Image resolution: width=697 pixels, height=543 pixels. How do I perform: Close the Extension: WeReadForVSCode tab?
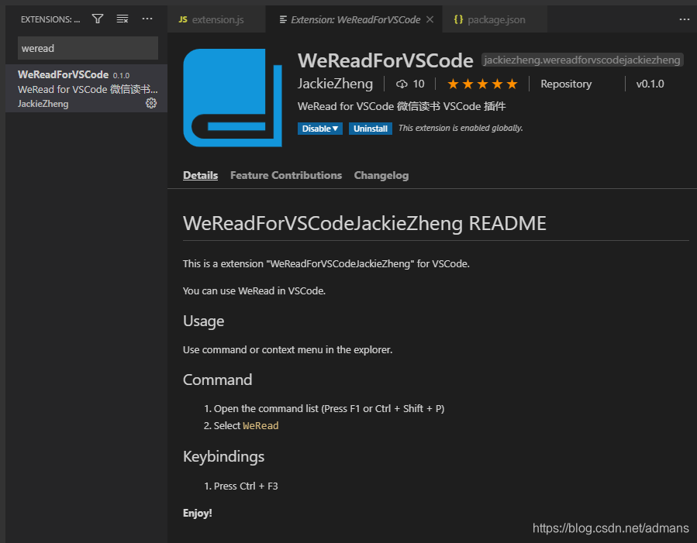tap(430, 19)
